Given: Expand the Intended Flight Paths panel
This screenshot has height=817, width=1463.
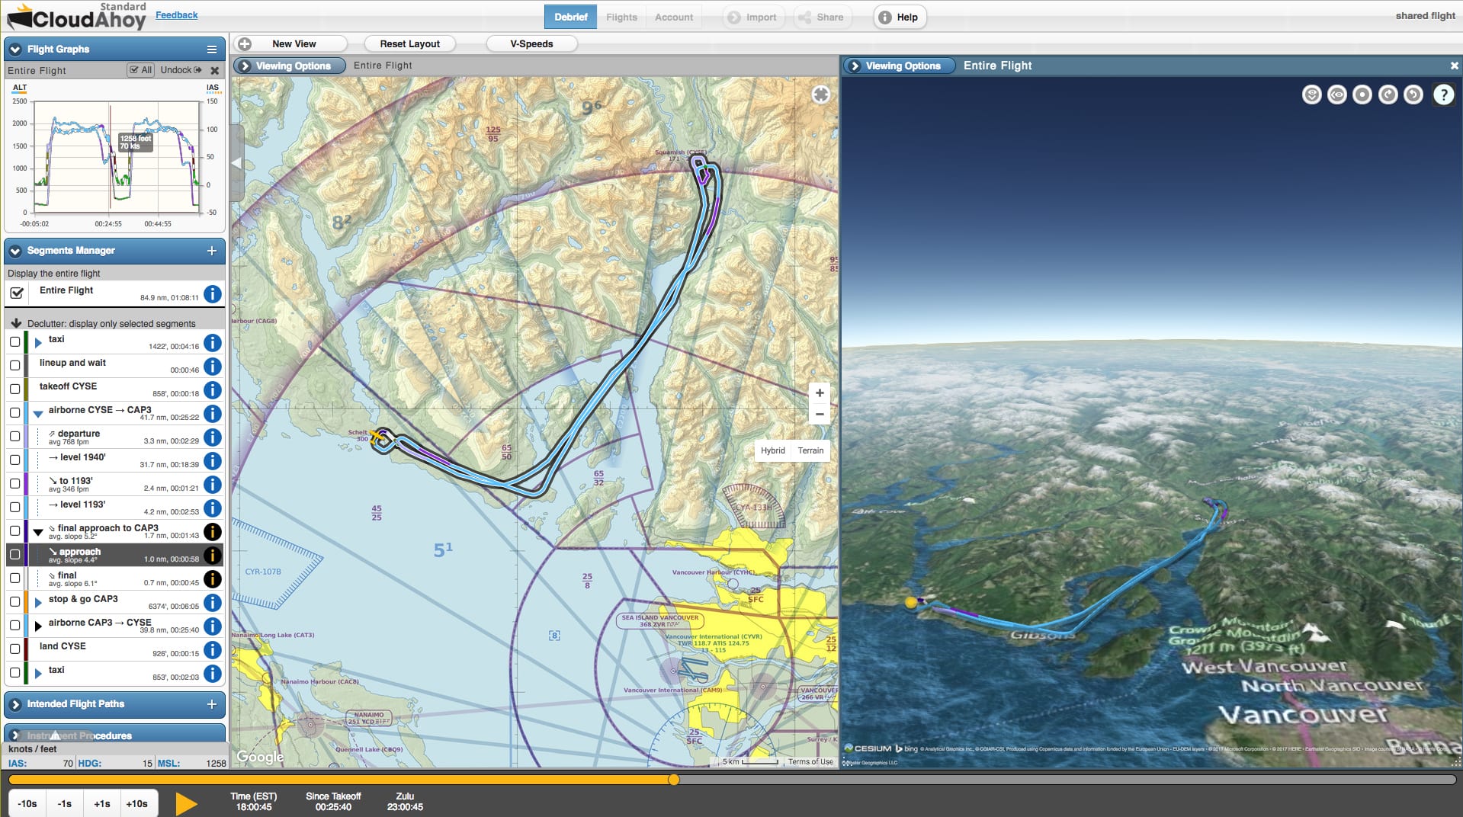Looking at the screenshot, I should [15, 704].
